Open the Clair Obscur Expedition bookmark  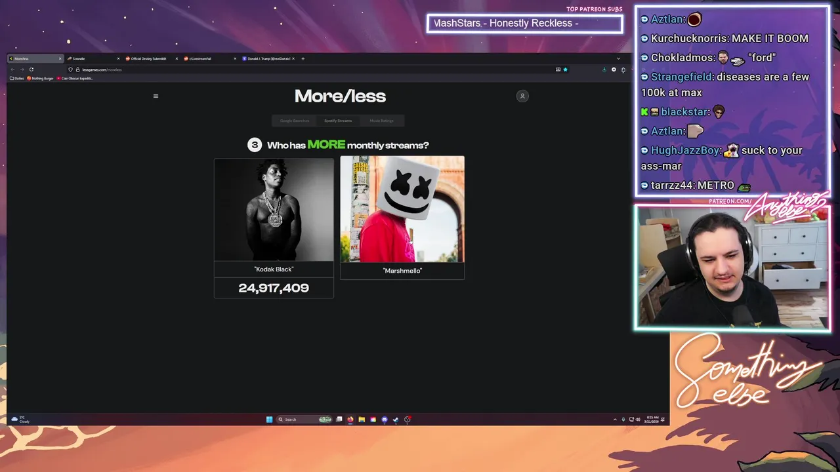[75, 78]
